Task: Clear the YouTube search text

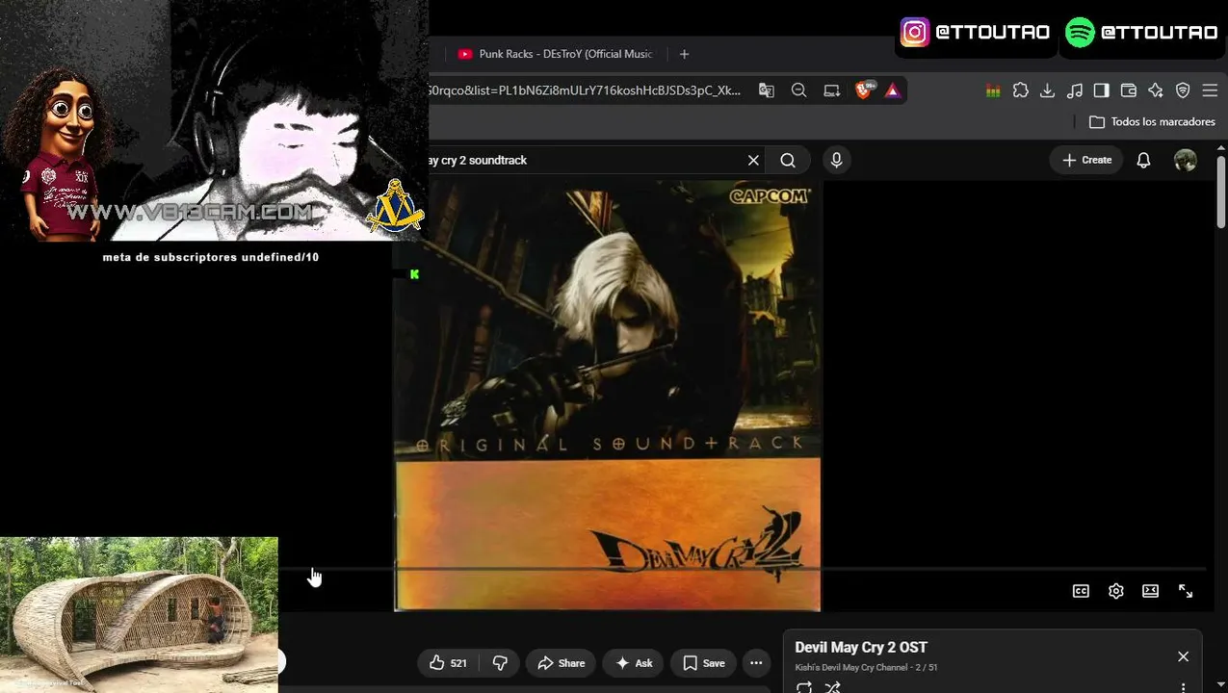Action: tap(753, 160)
